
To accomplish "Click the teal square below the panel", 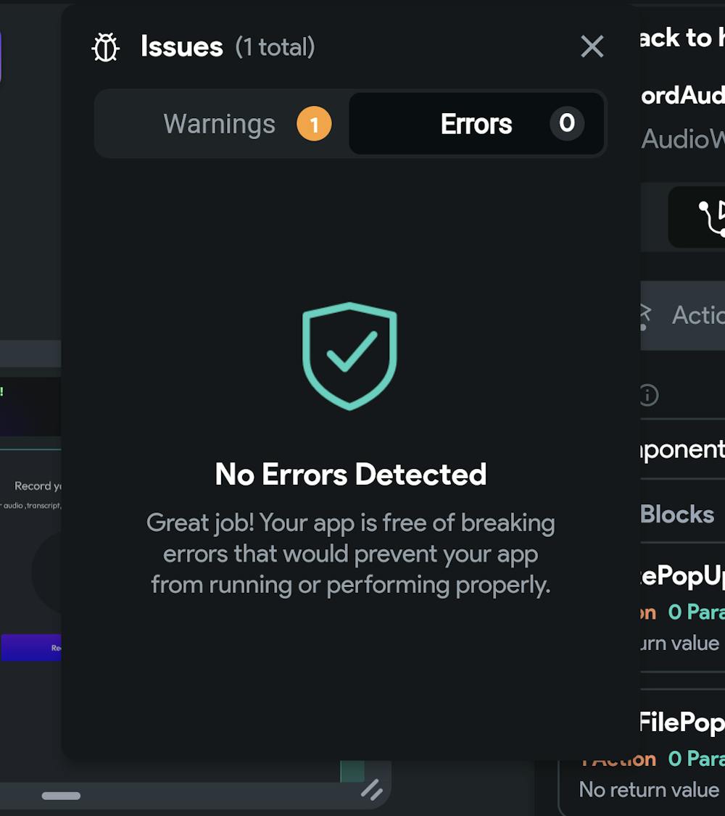I will pos(352,771).
